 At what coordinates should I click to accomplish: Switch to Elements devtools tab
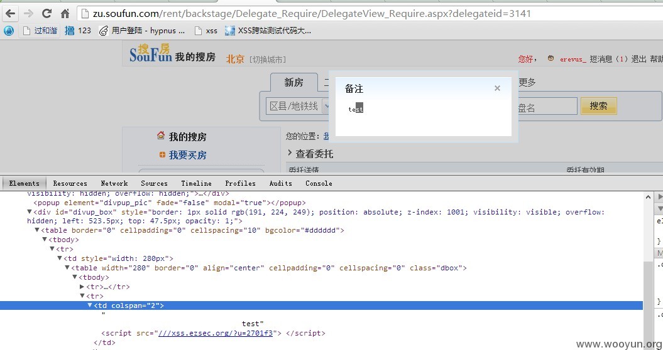[24, 183]
